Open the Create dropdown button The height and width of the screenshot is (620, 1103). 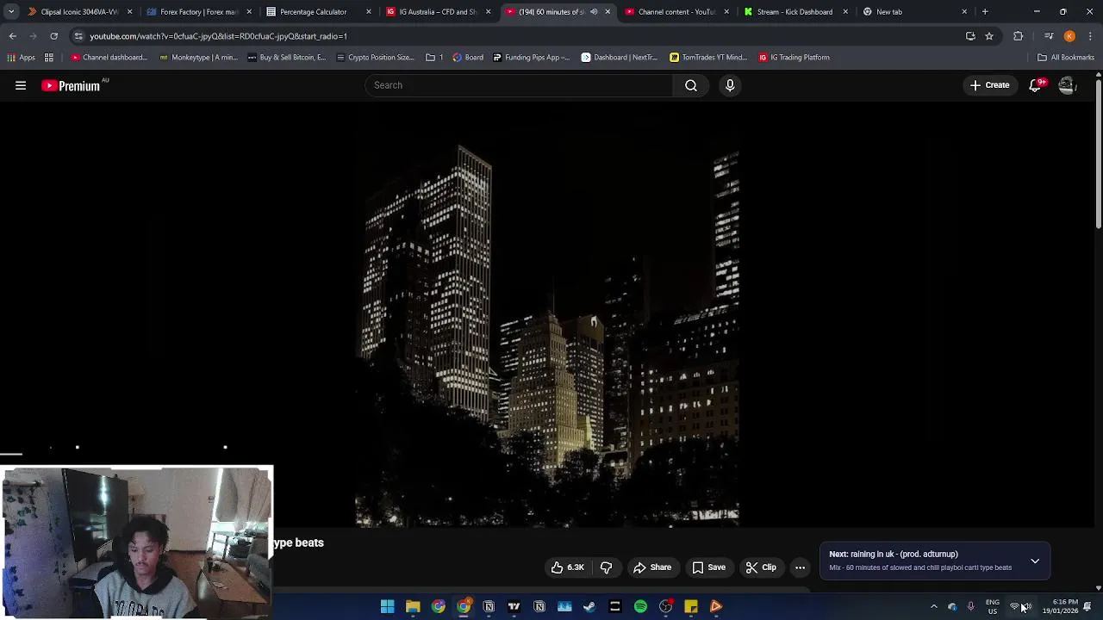point(989,85)
